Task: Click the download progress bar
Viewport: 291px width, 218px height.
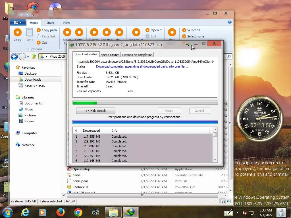Action: (x=145, y=102)
